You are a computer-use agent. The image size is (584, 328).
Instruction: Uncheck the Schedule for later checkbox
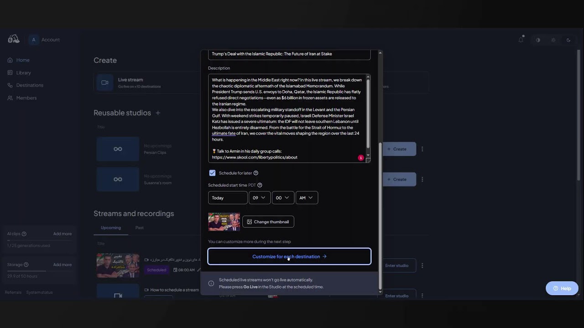(212, 173)
